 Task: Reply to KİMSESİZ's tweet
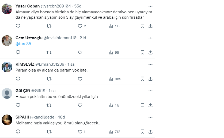tap(18, 79)
